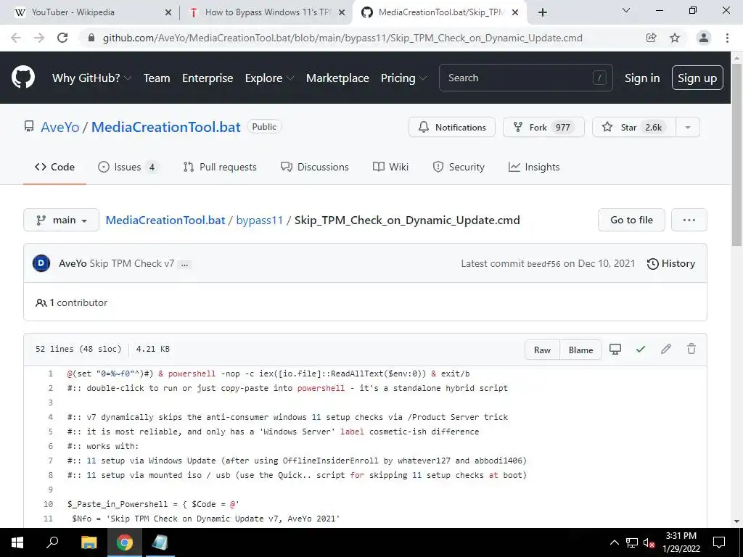The height and width of the screenshot is (557, 743).
Task: Open in GitHub Desktop icon
Action: click(x=615, y=350)
